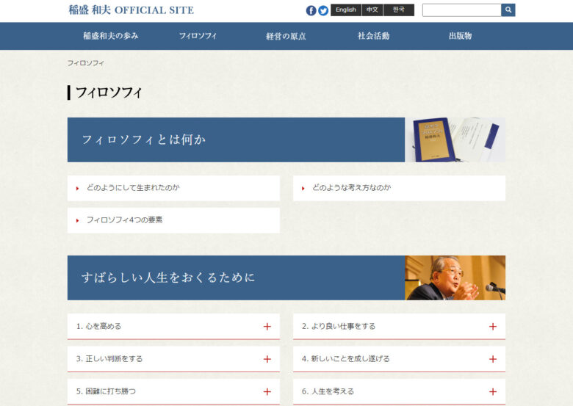Select the 6. 人生を考える text
The image size is (573, 406).
(x=328, y=391)
